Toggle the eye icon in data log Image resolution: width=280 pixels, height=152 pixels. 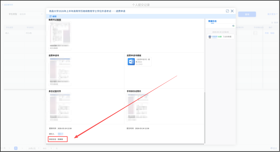(x=233, y=26)
